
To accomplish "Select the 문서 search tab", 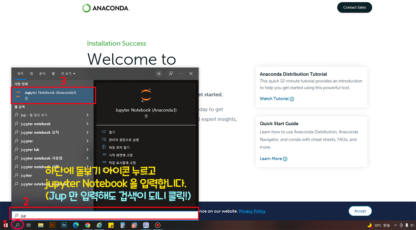I will point(42,74).
